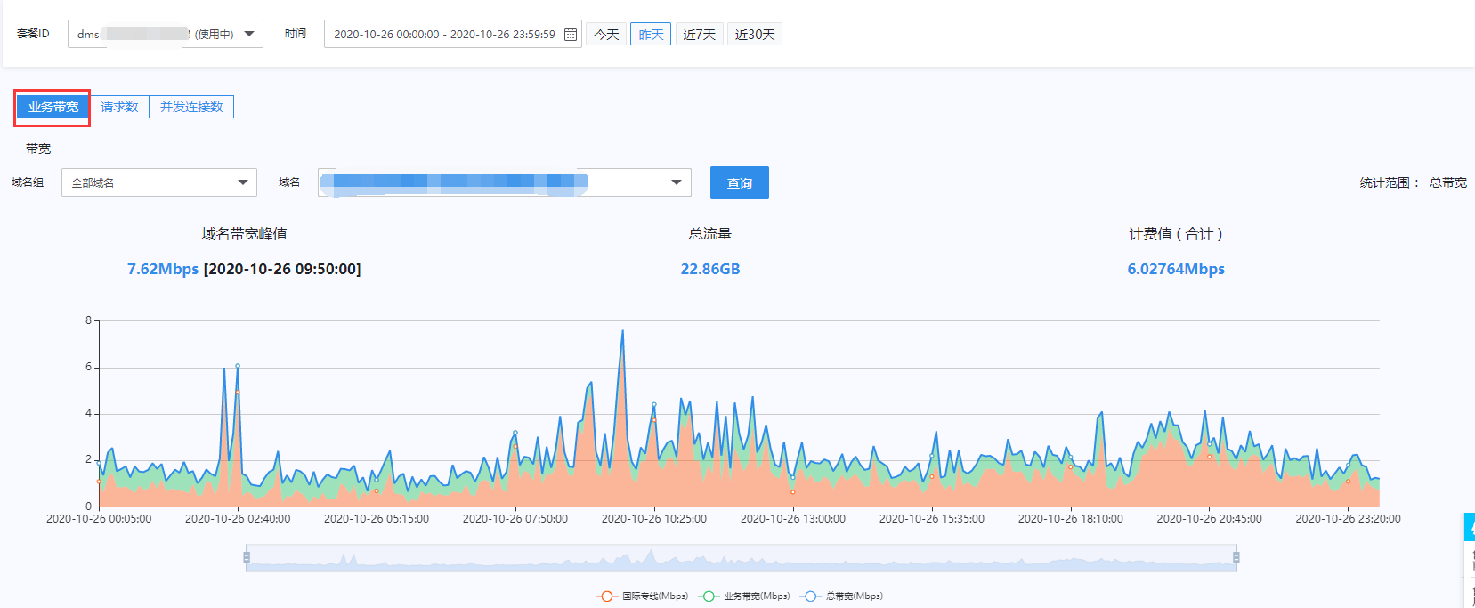The height and width of the screenshot is (608, 1475).
Task: Select the 昨天 time range
Action: pyautogui.click(x=651, y=35)
